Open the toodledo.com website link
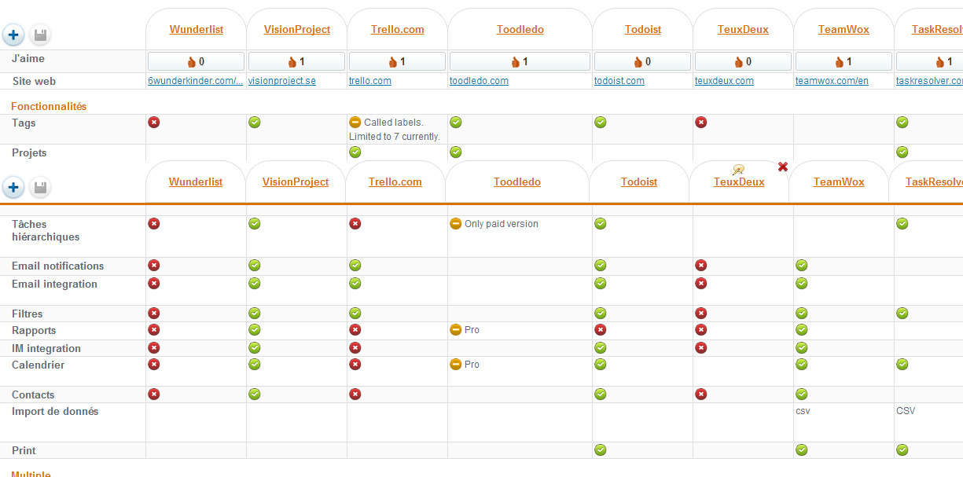 pos(479,81)
